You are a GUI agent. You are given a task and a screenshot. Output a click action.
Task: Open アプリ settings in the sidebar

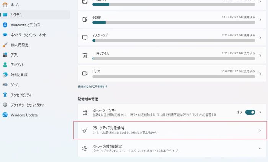pyautogui.click(x=35, y=55)
